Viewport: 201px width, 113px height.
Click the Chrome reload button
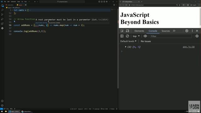(126, 5)
